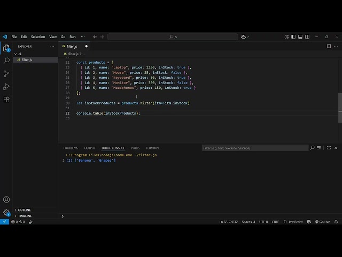Click the debug console filter search icon

312,148
